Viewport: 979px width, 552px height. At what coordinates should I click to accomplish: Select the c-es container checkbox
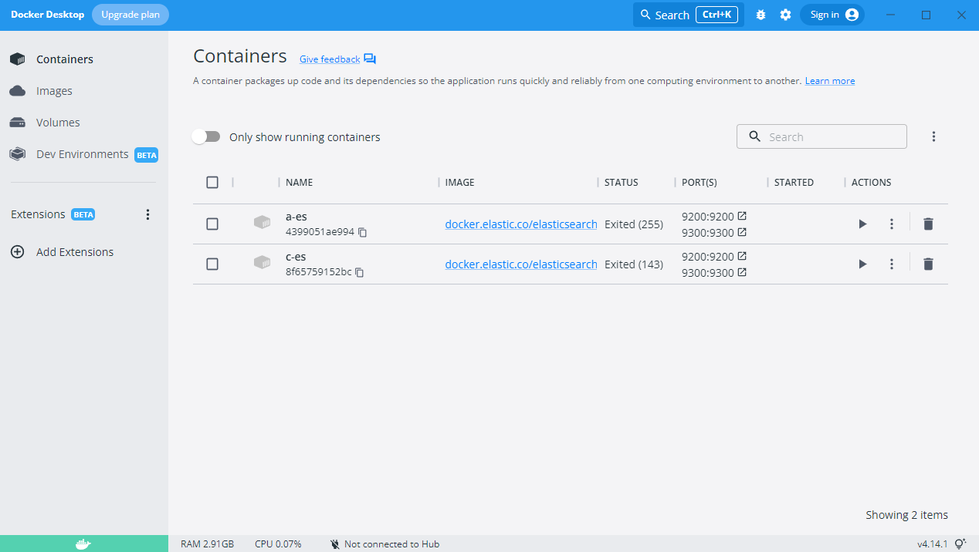click(x=212, y=264)
